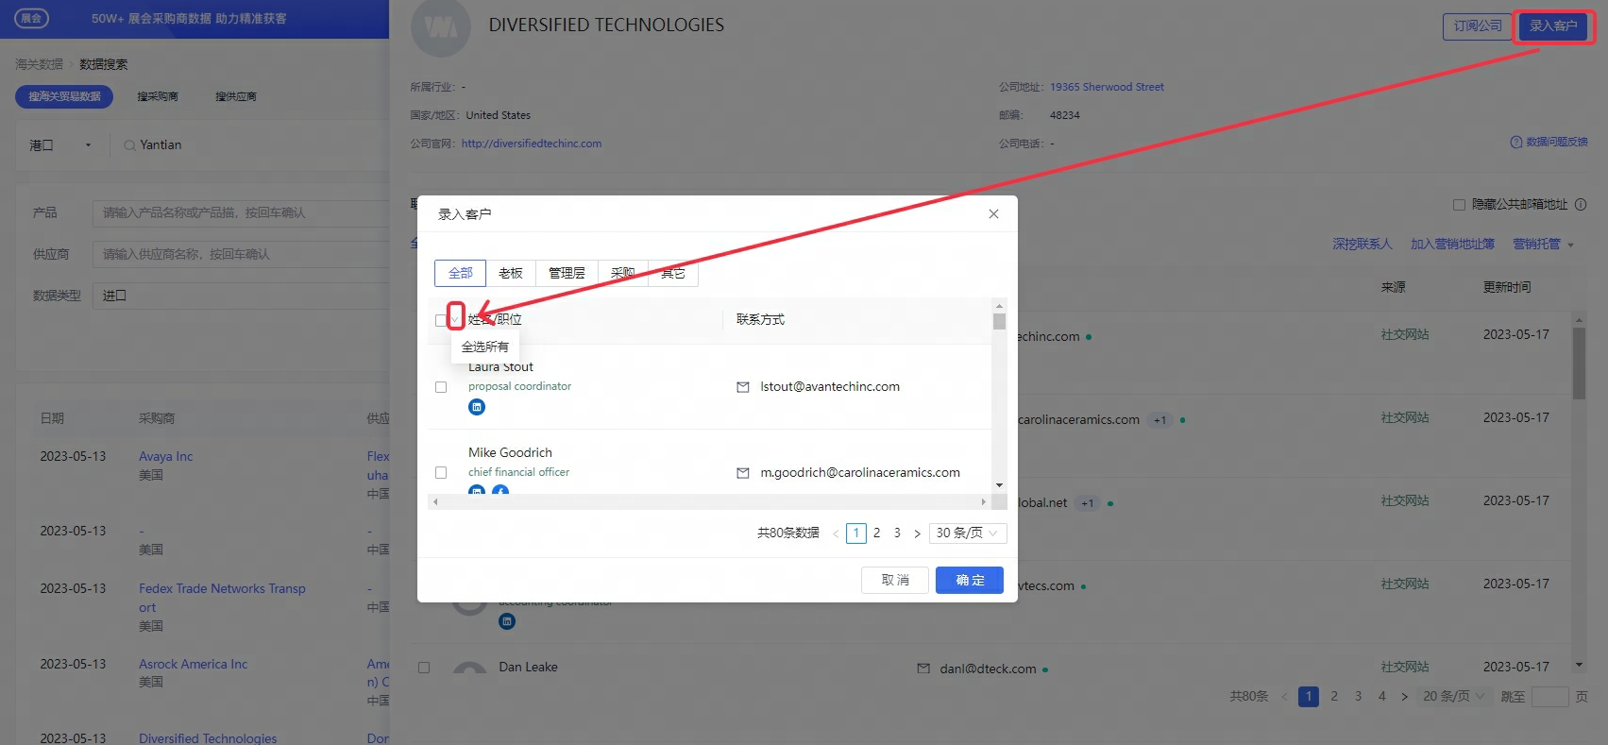The height and width of the screenshot is (745, 1608).
Task: Click the 订阅公司 button
Action: point(1478,26)
